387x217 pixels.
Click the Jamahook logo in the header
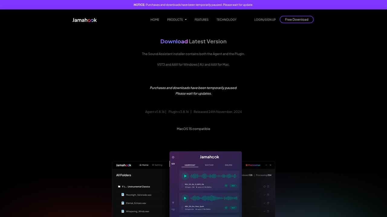click(85, 20)
